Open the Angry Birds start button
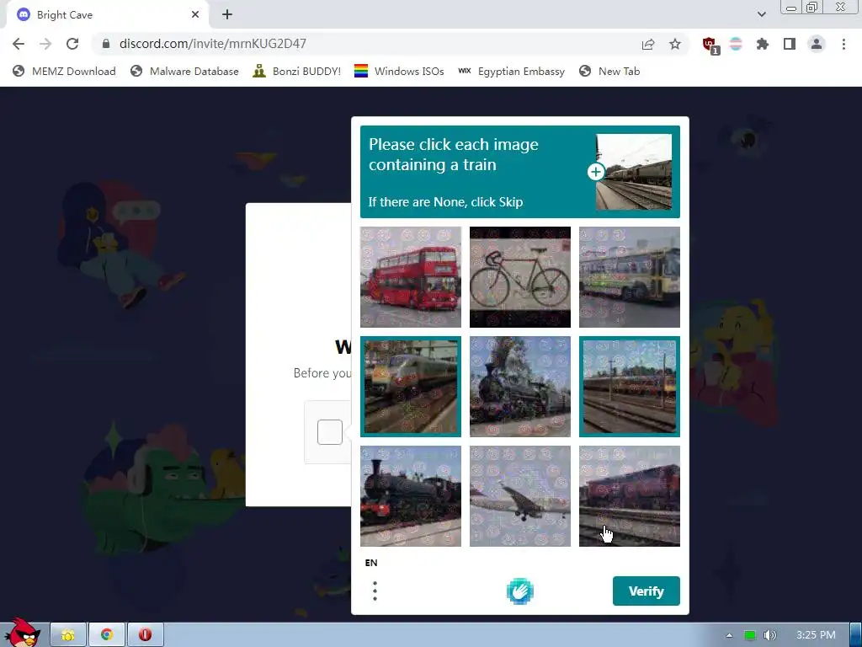 coord(22,633)
